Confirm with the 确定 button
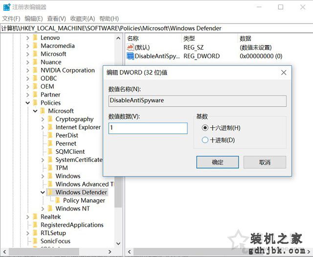This screenshot has height=257, width=313. click(217, 162)
